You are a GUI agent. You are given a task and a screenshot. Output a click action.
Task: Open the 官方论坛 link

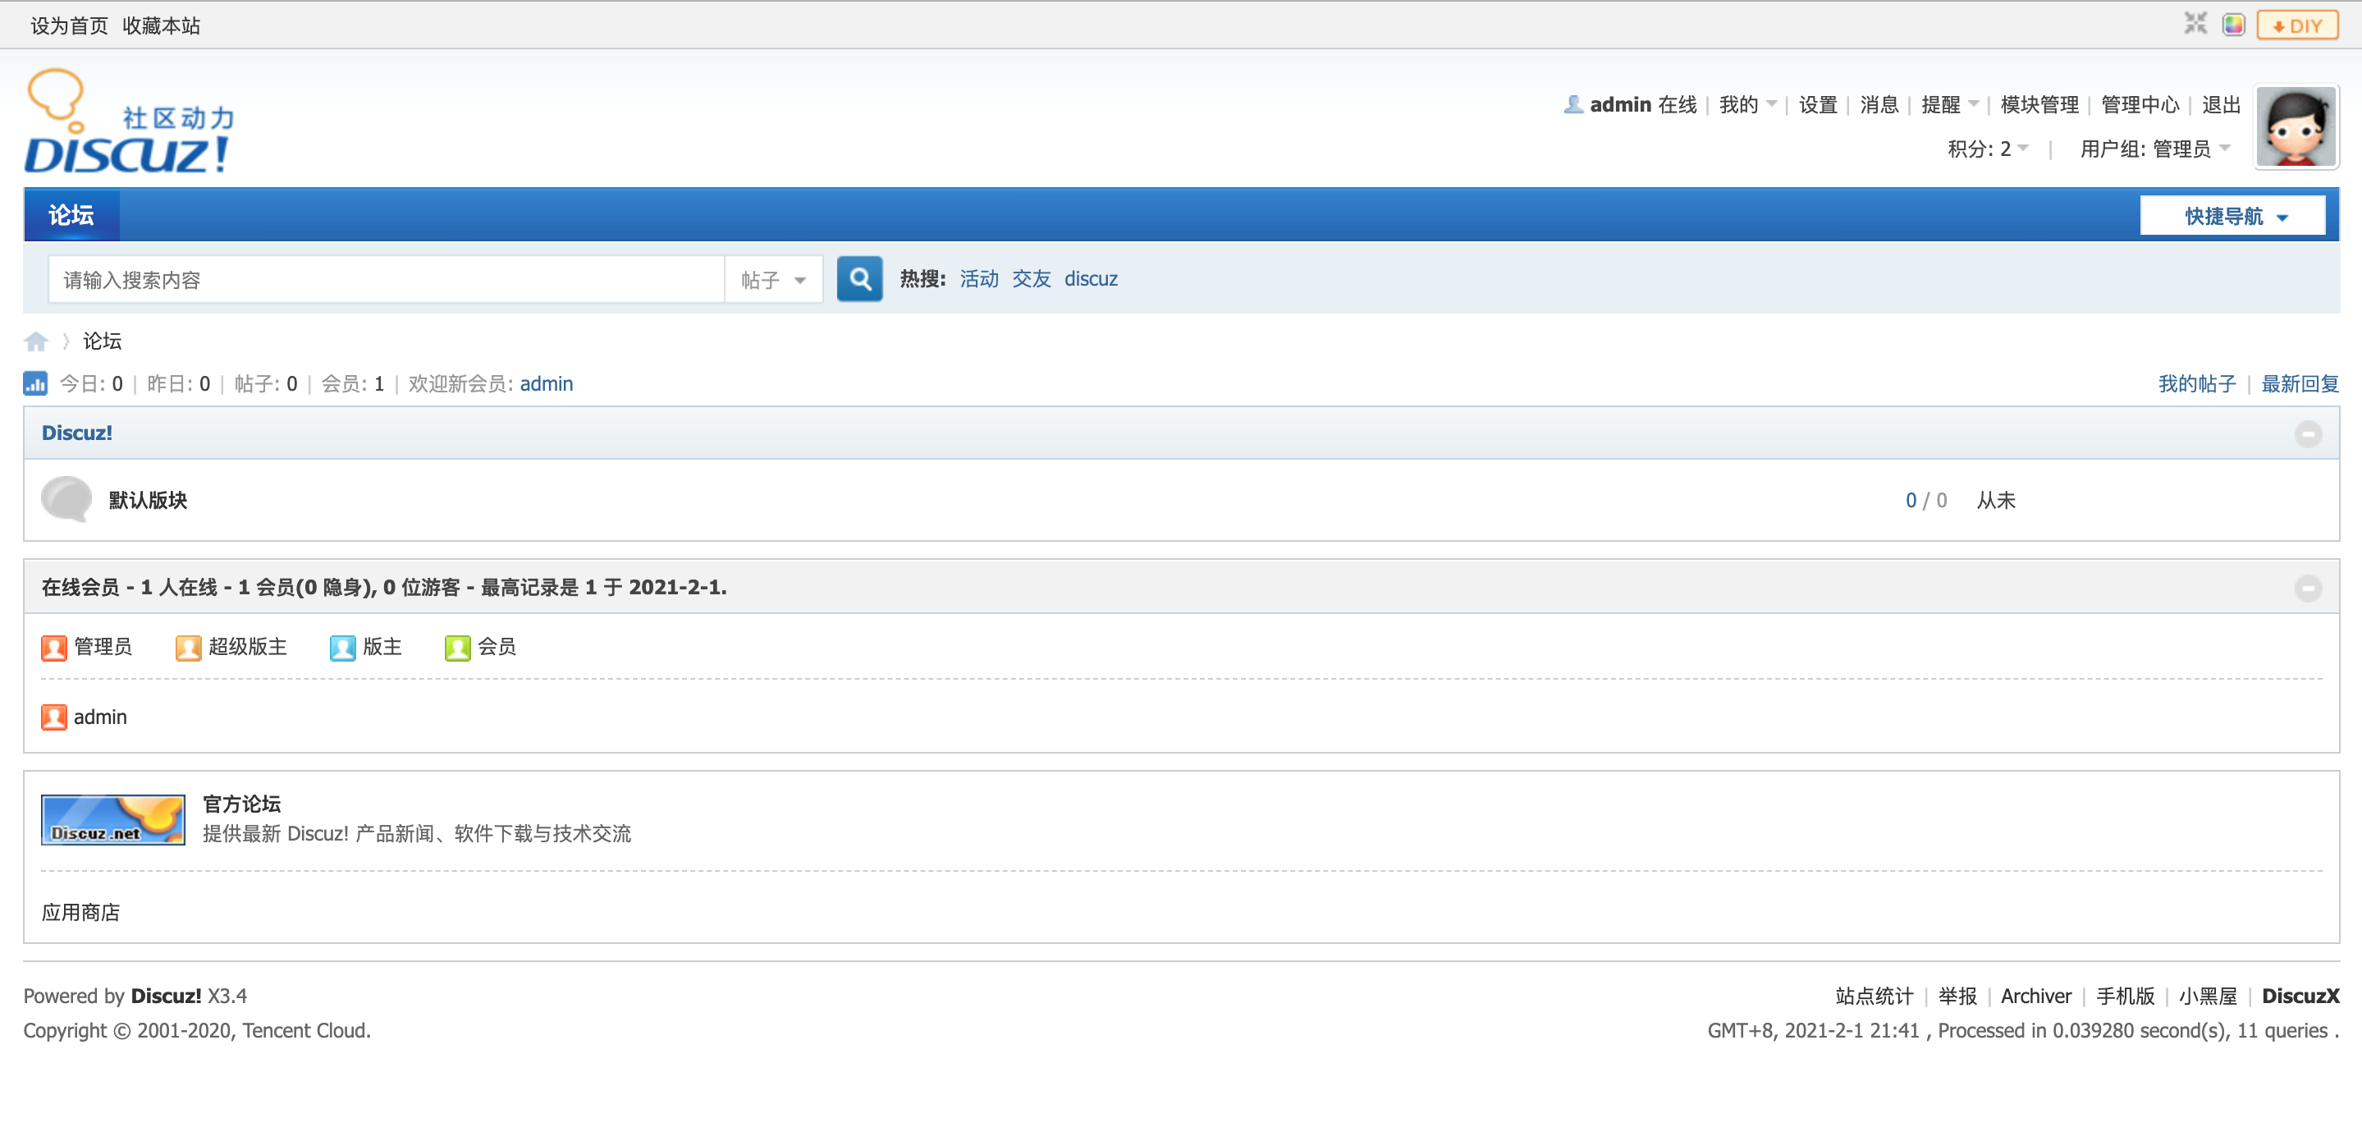tap(241, 804)
